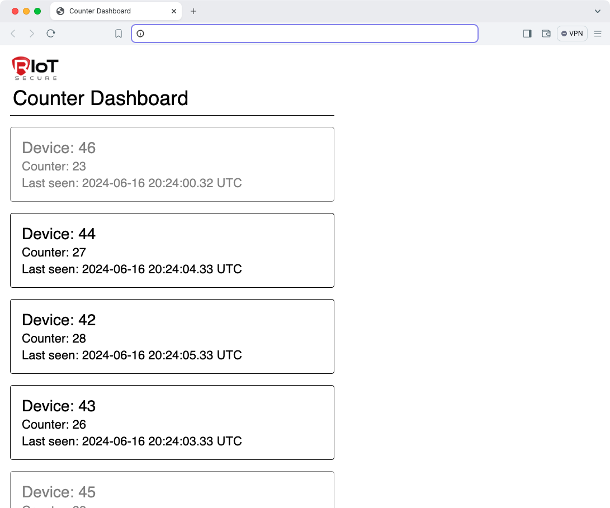Reload the current page

point(51,34)
